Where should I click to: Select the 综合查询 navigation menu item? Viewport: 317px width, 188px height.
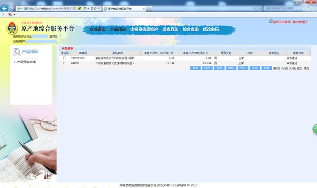[191, 29]
